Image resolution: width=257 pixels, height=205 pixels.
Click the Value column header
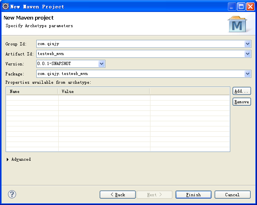(104, 91)
